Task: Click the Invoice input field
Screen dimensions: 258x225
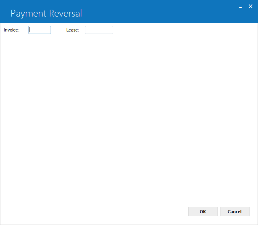Action: tap(40, 30)
